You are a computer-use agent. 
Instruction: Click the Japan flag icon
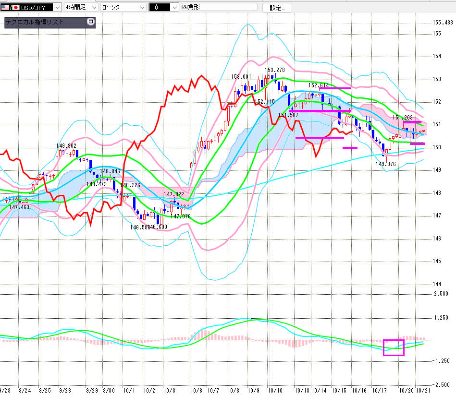click(x=15, y=8)
